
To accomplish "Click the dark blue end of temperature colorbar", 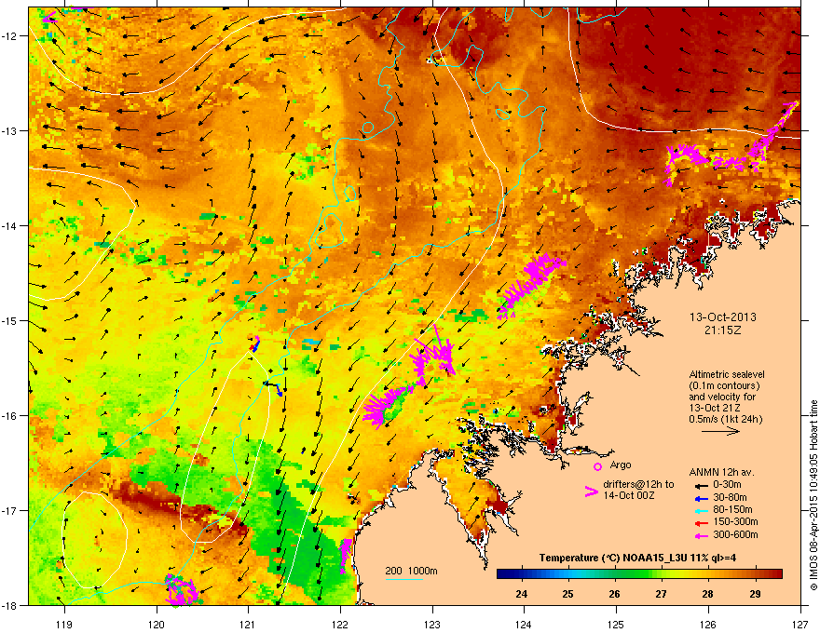I will [x=501, y=574].
